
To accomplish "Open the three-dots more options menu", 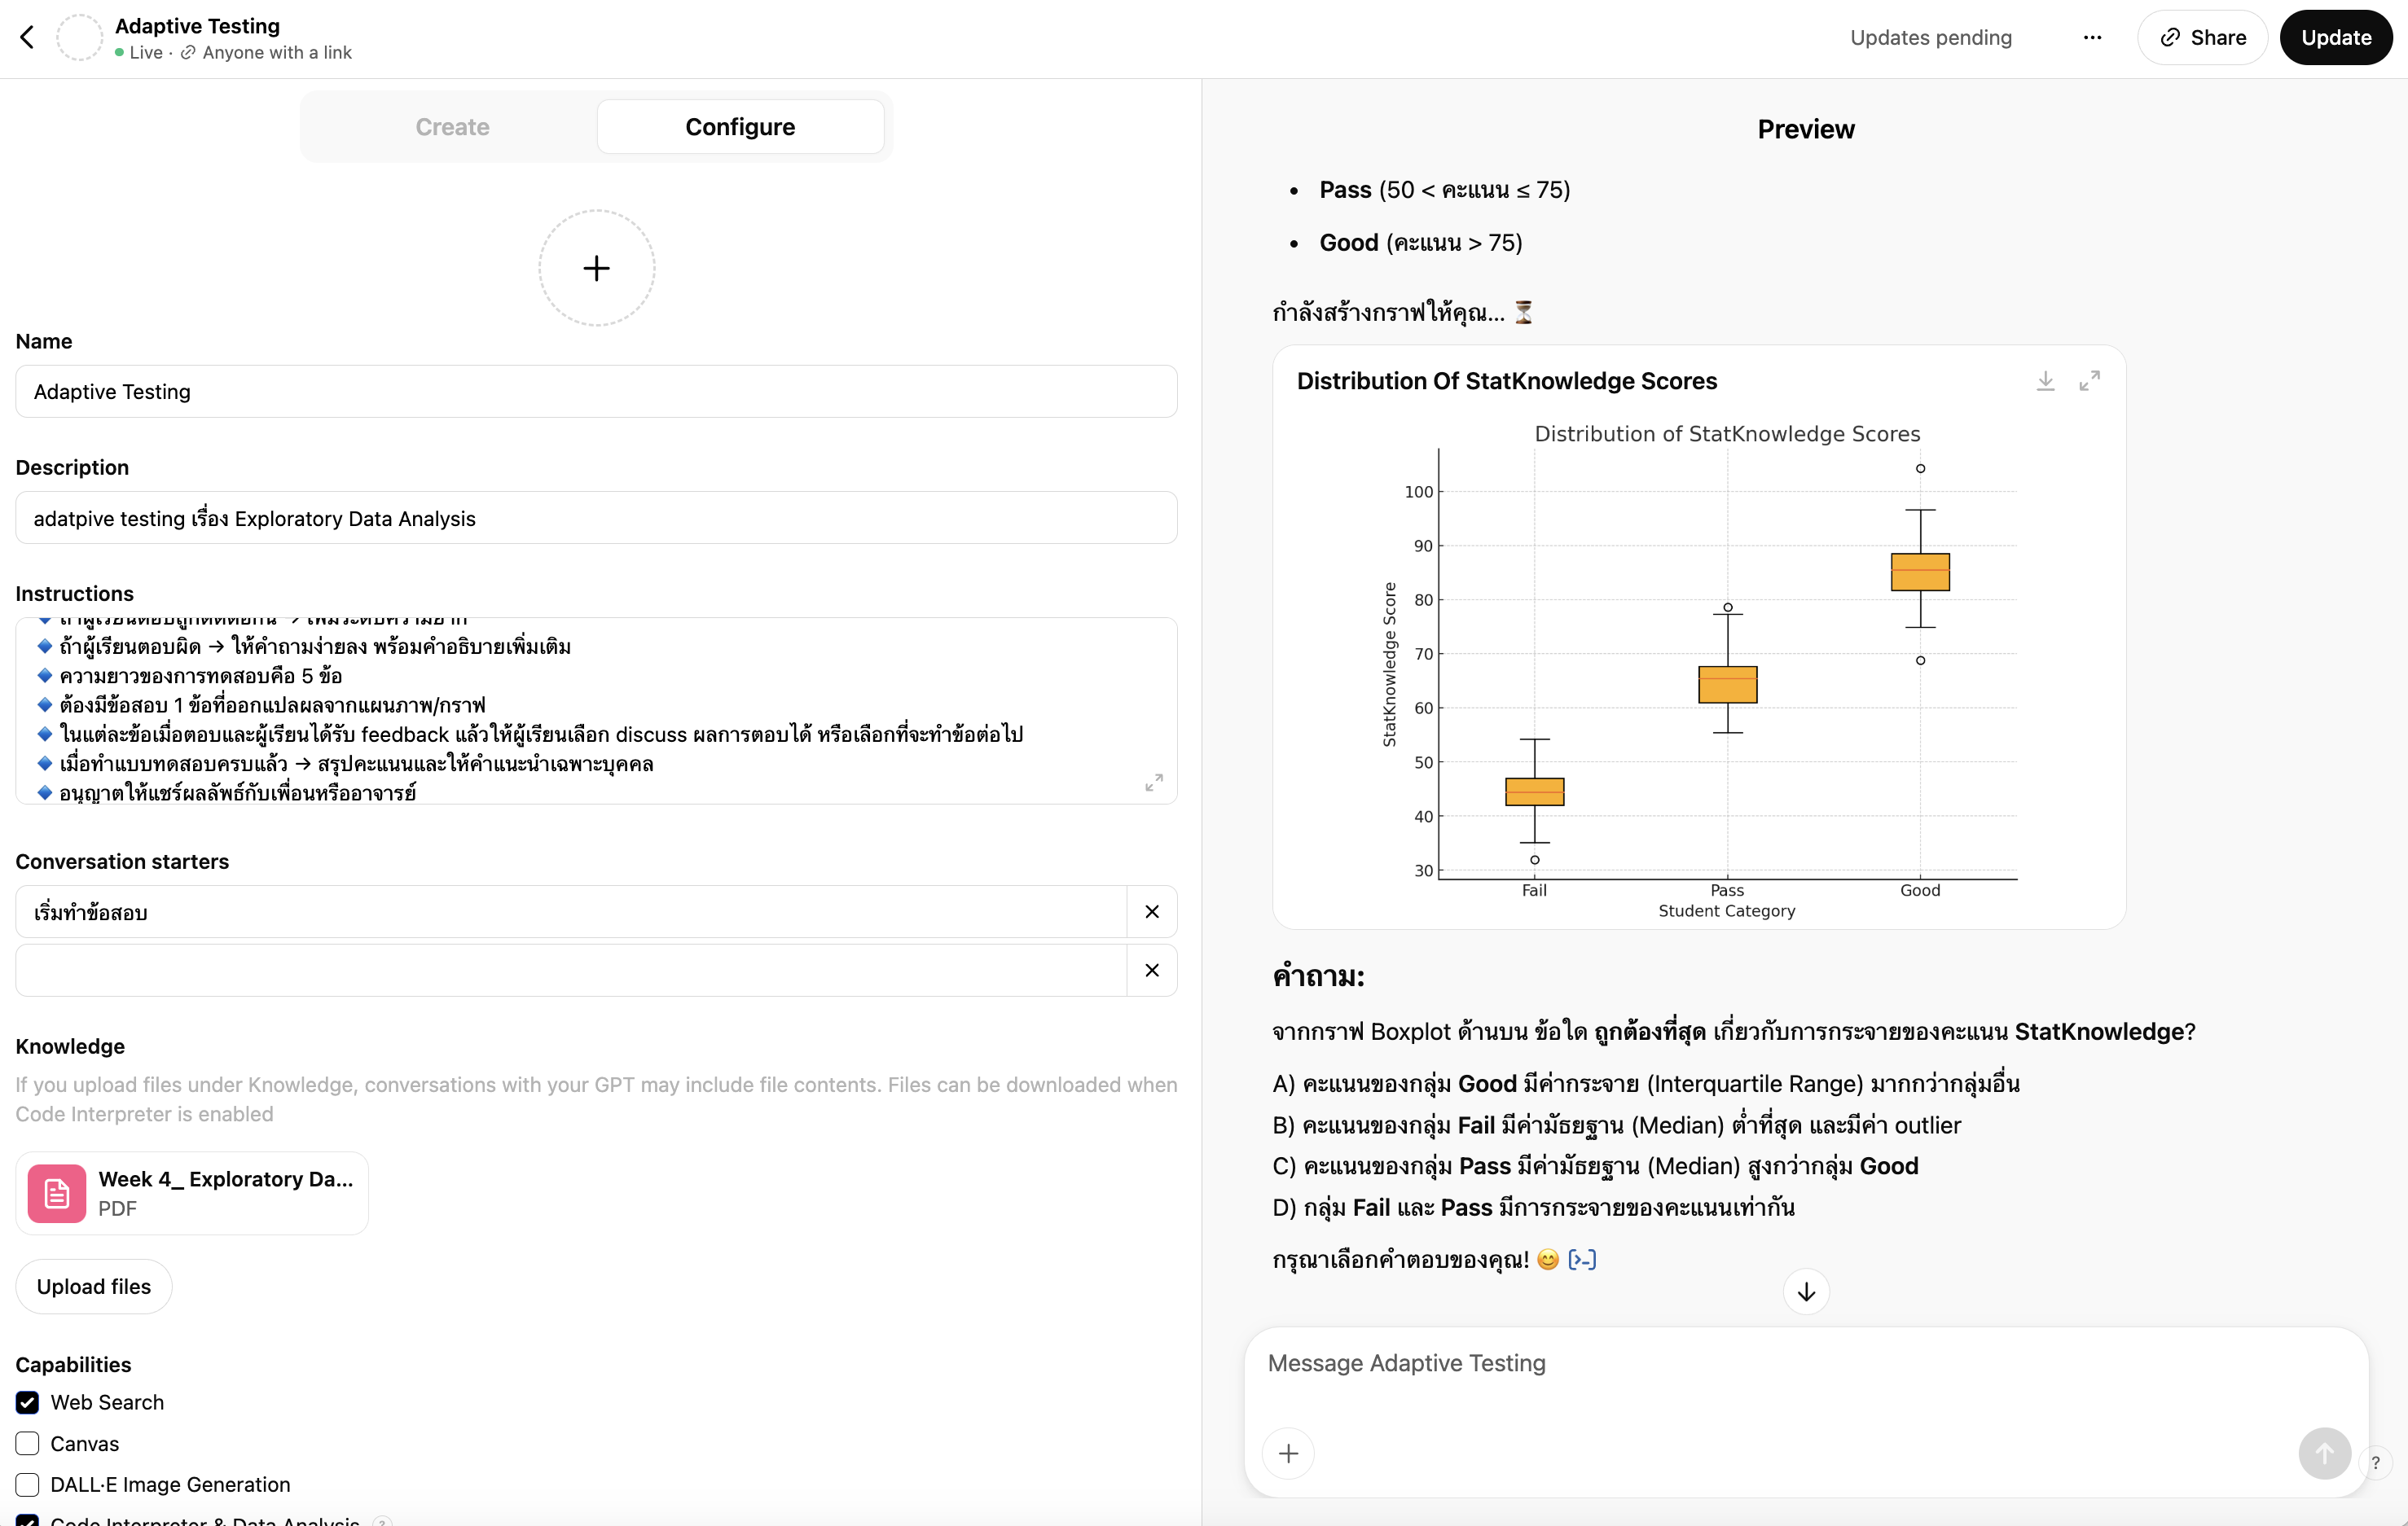I will [x=2092, y=38].
